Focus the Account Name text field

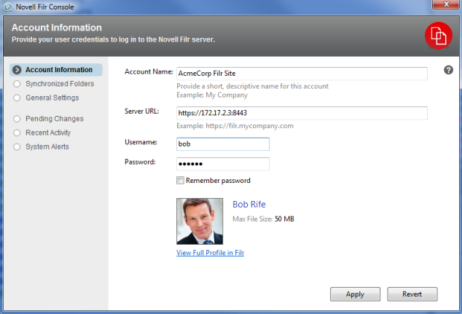point(302,74)
